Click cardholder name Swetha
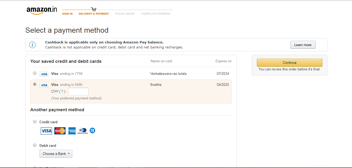 [156, 85]
